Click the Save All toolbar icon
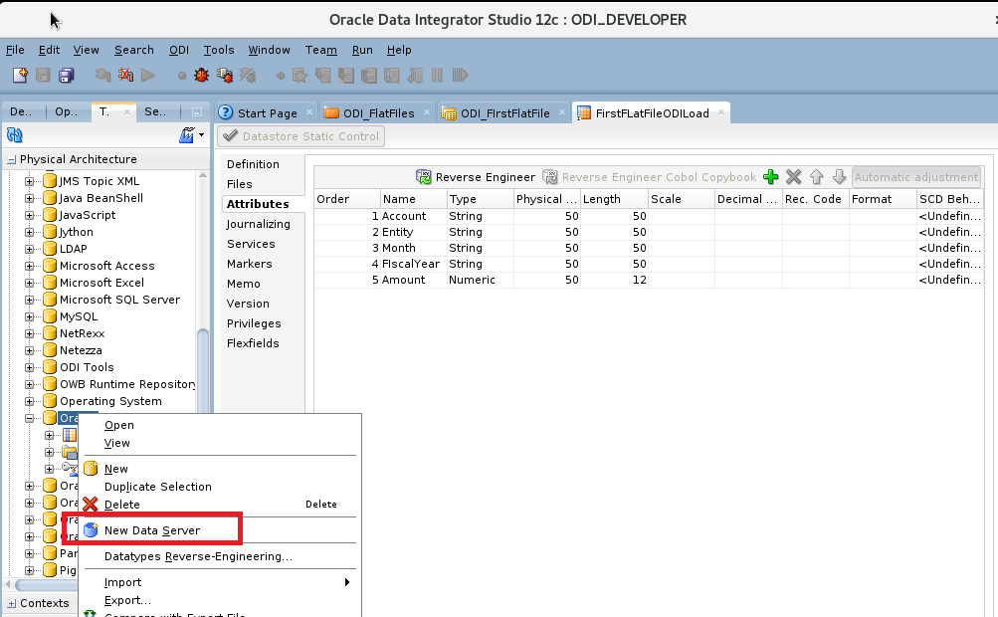The width and height of the screenshot is (998, 617). (64, 75)
